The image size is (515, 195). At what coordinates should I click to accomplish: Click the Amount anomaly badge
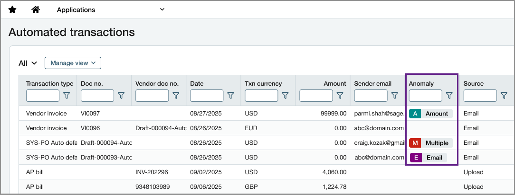430,114
